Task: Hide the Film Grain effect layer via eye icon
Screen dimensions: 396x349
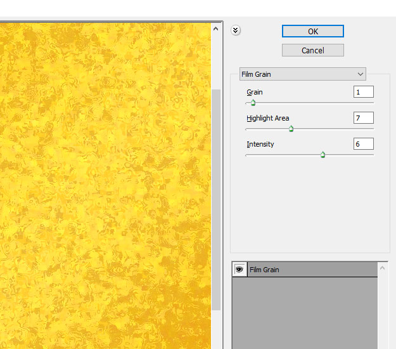Action: click(x=240, y=270)
